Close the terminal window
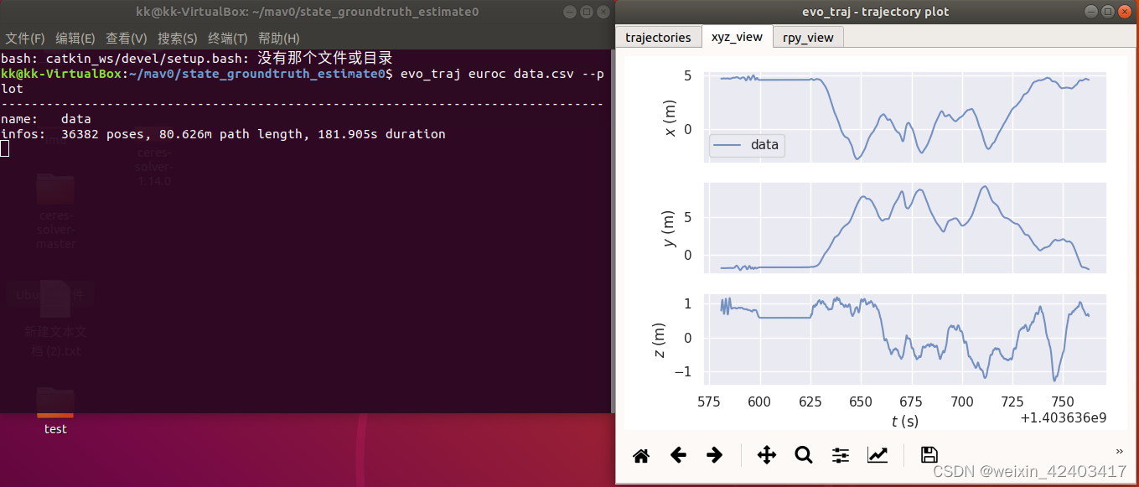 pyautogui.click(x=605, y=12)
